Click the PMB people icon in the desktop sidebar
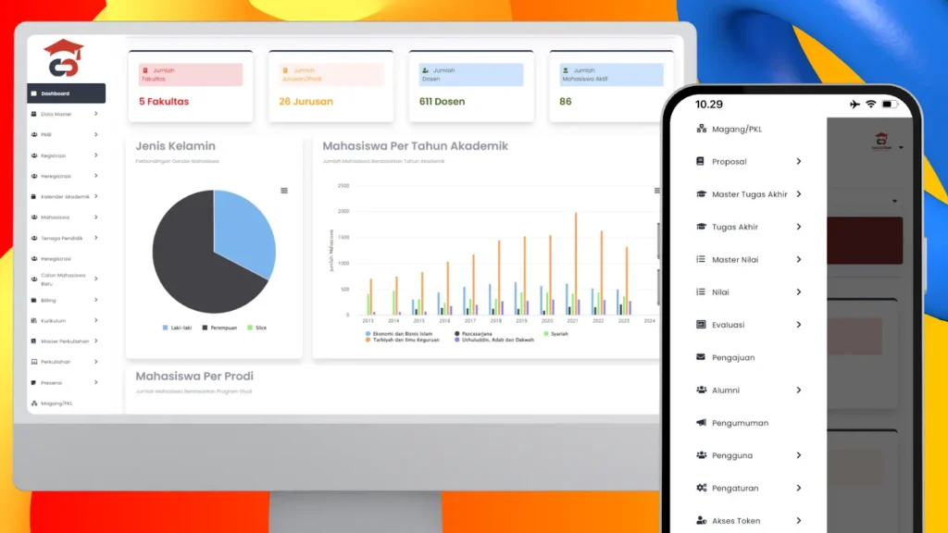The image size is (948, 533). tap(34, 134)
